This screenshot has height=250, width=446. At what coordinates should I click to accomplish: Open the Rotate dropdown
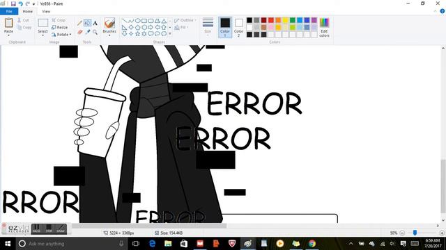pyautogui.click(x=61, y=35)
